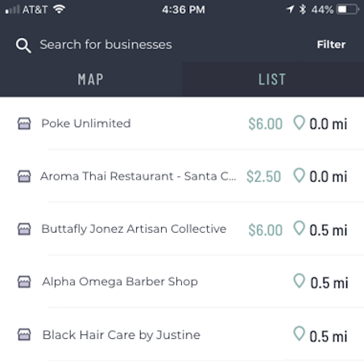364x364 pixels.
Task: Open the Filter options
Action: tap(331, 44)
